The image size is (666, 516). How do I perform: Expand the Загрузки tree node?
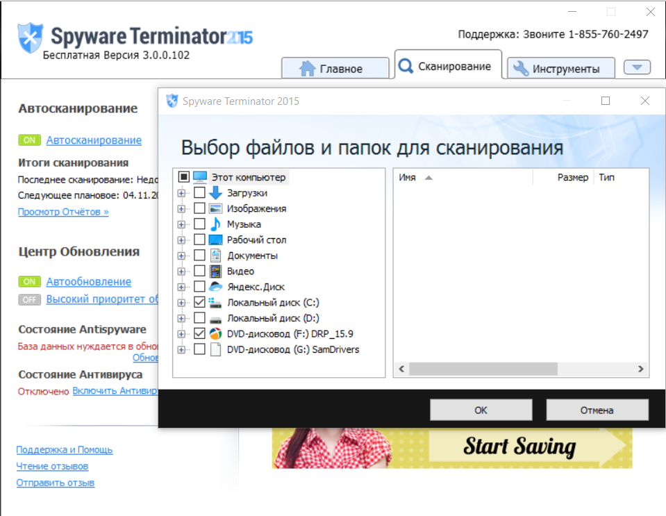[181, 193]
